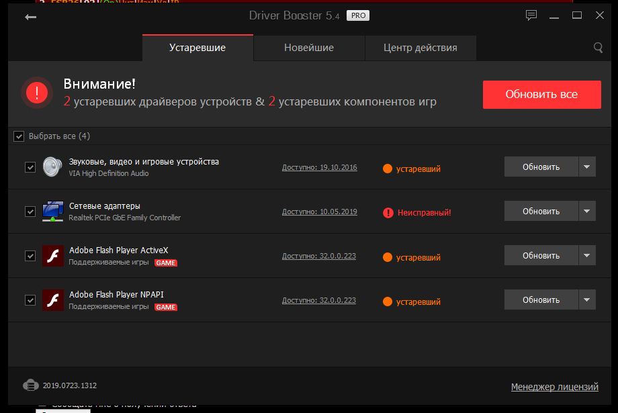Select 'Звуковые, видео и игровые устройства' text

(x=144, y=162)
